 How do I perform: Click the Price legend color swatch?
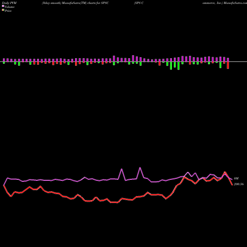3,10
